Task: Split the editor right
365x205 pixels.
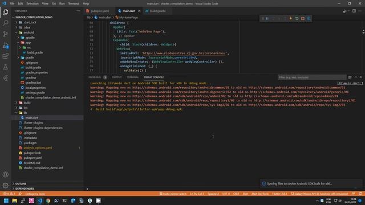Action: (x=354, y=11)
